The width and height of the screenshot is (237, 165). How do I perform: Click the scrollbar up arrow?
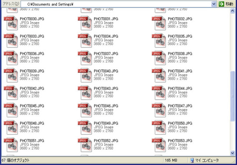(233, 11)
